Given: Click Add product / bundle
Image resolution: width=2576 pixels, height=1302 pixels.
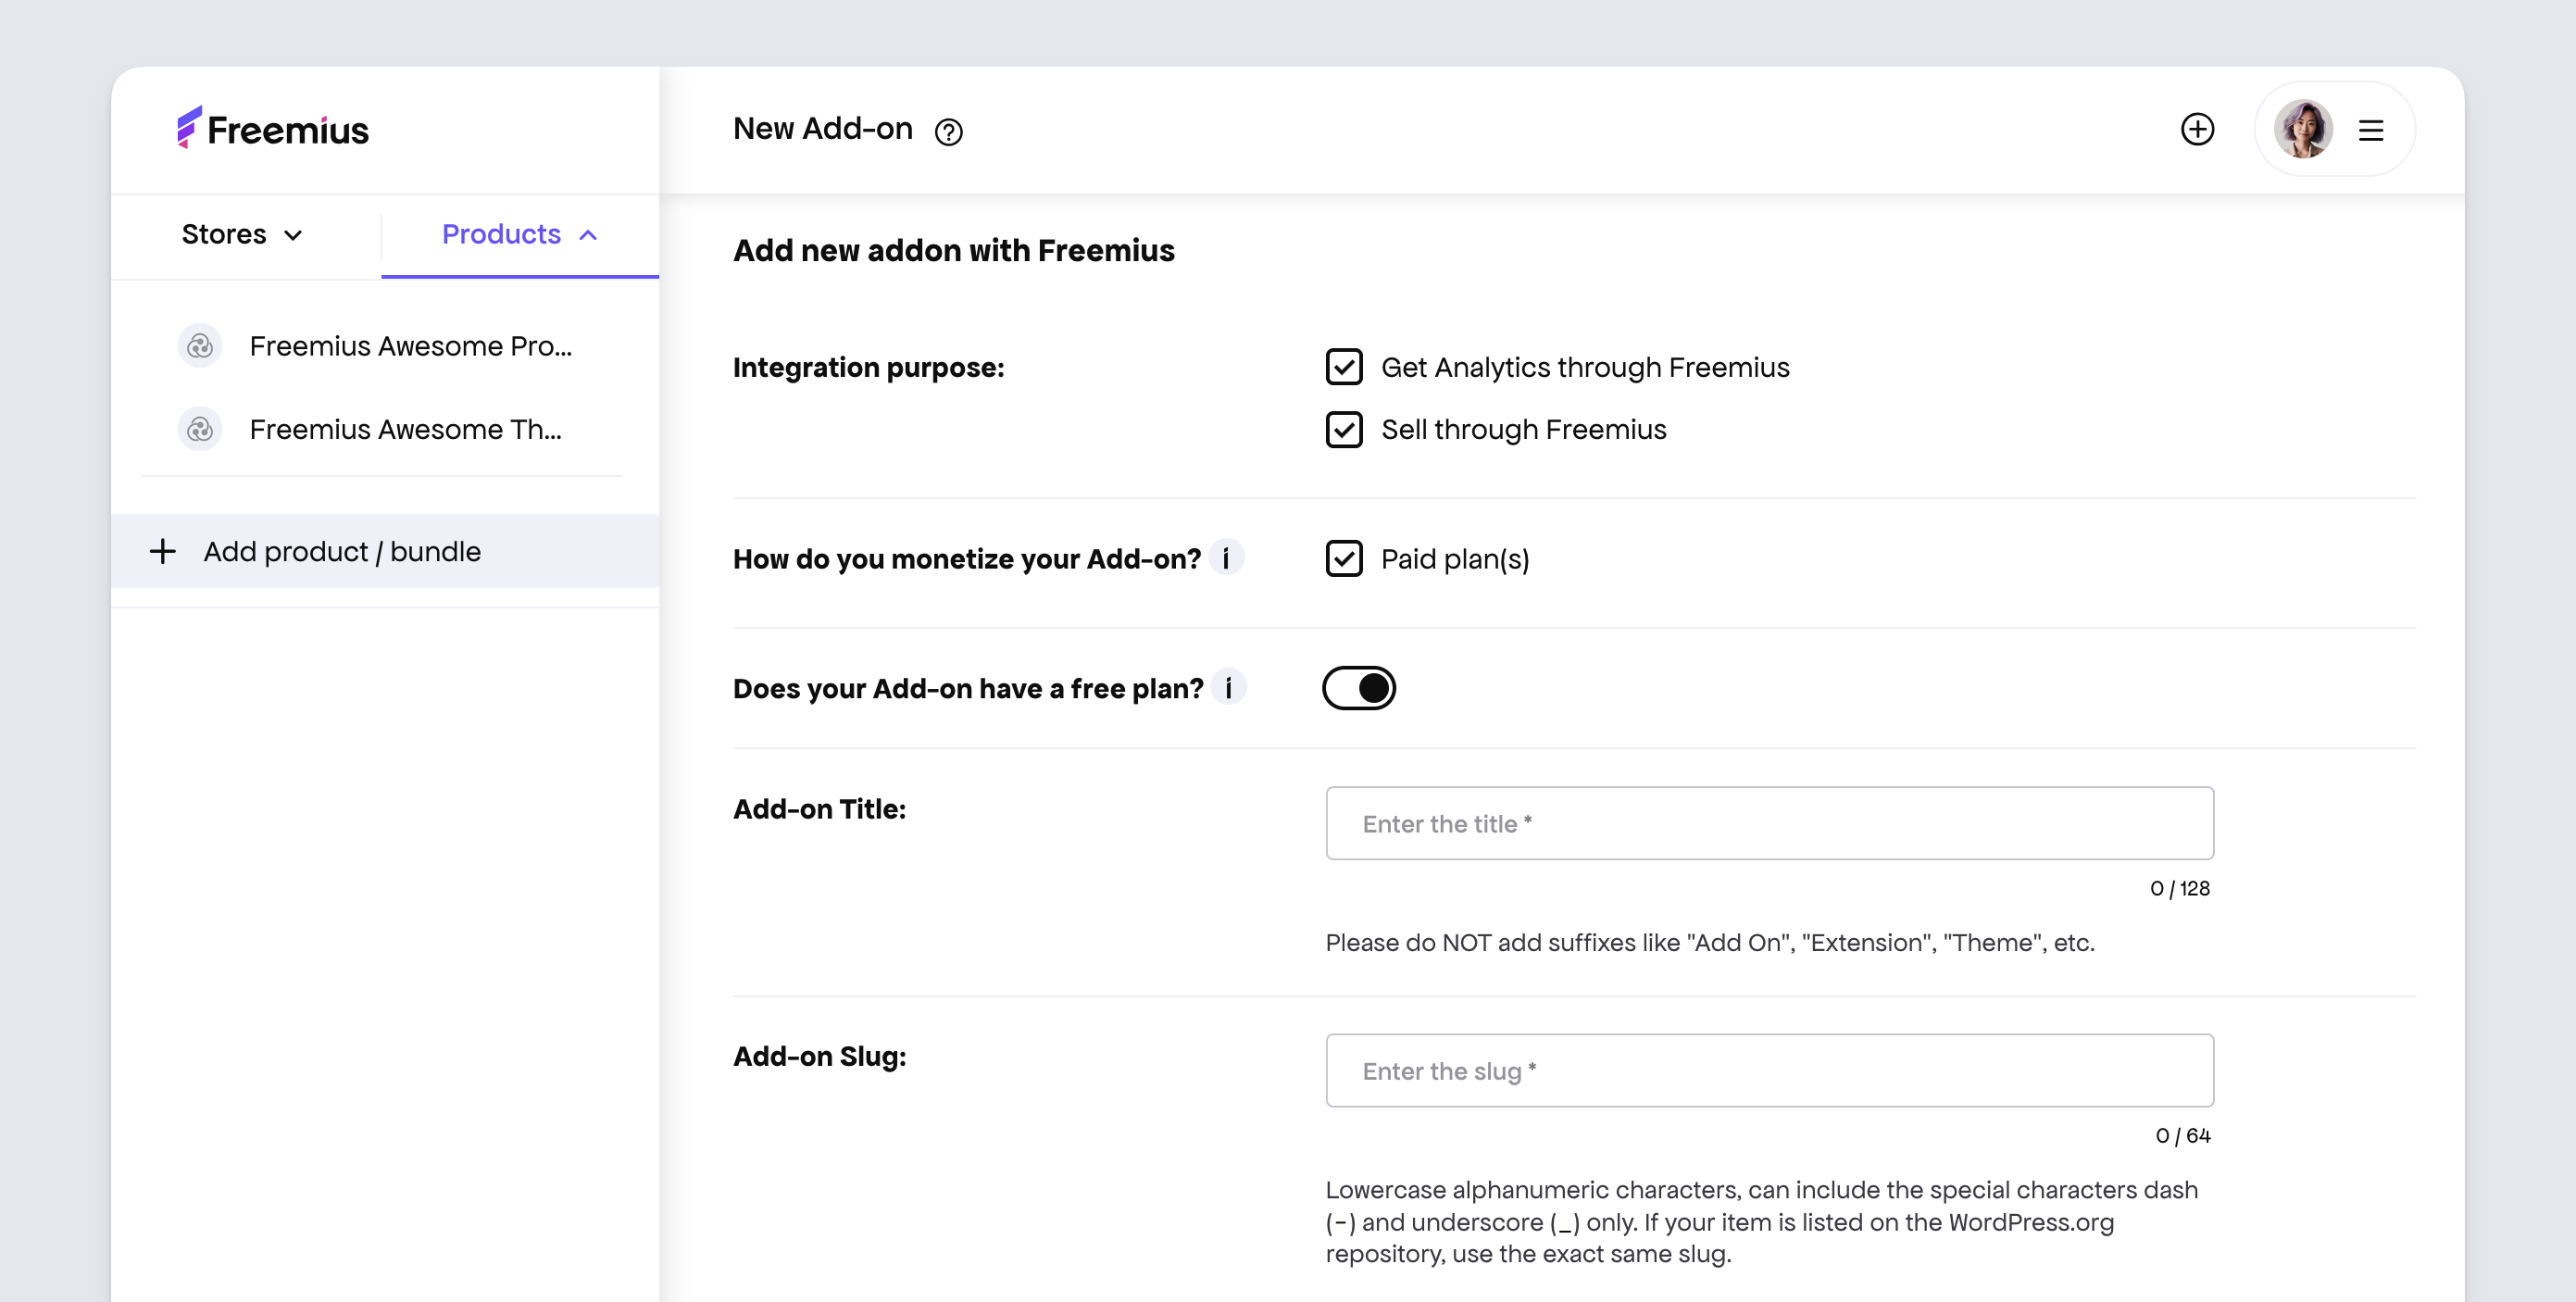Looking at the screenshot, I should [x=385, y=551].
